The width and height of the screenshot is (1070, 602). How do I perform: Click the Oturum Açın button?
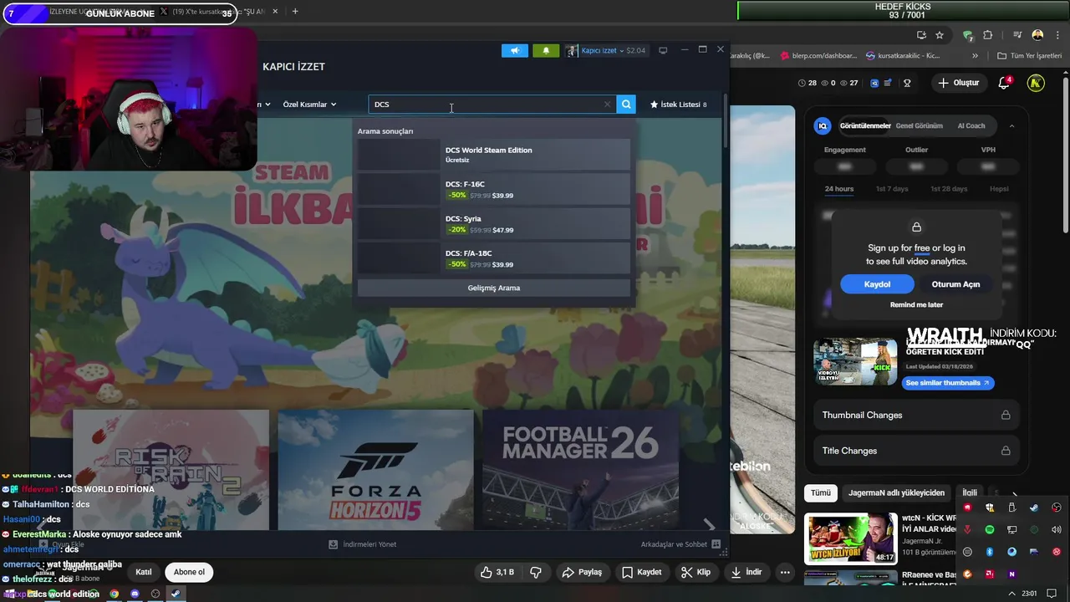pyautogui.click(x=955, y=284)
